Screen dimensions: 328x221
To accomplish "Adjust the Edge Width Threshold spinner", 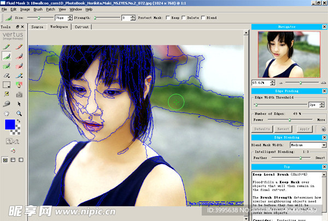I will pyautogui.click(x=322, y=105).
